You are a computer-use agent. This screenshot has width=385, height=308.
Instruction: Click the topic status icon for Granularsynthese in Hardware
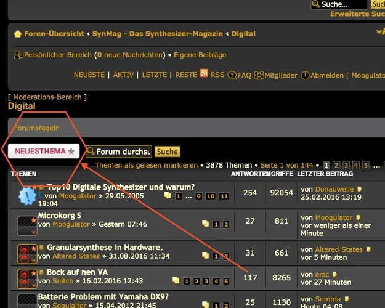27,253
